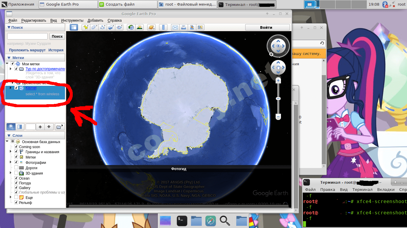Image resolution: width=407 pixels, height=228 pixels.
Task: Toggle sunlight across the landscape icon
Action: point(139,27)
